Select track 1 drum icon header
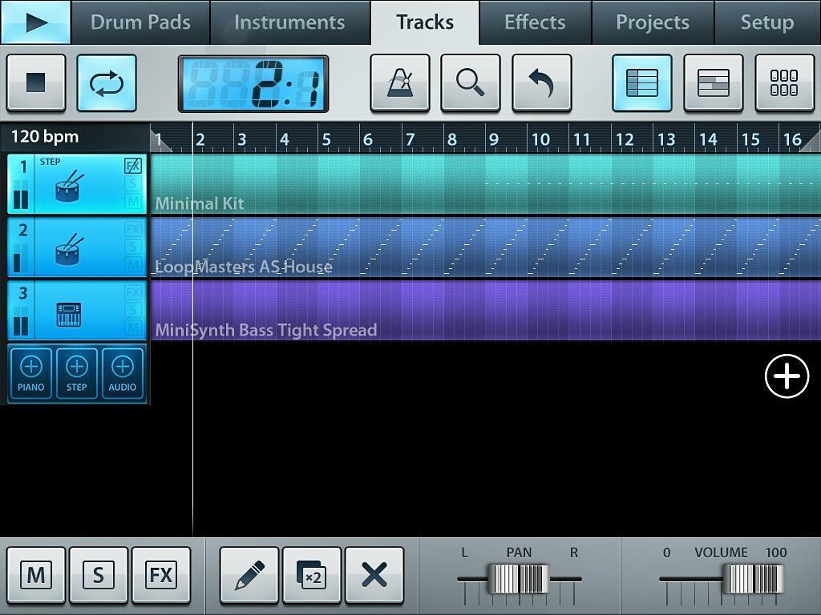 (68, 185)
